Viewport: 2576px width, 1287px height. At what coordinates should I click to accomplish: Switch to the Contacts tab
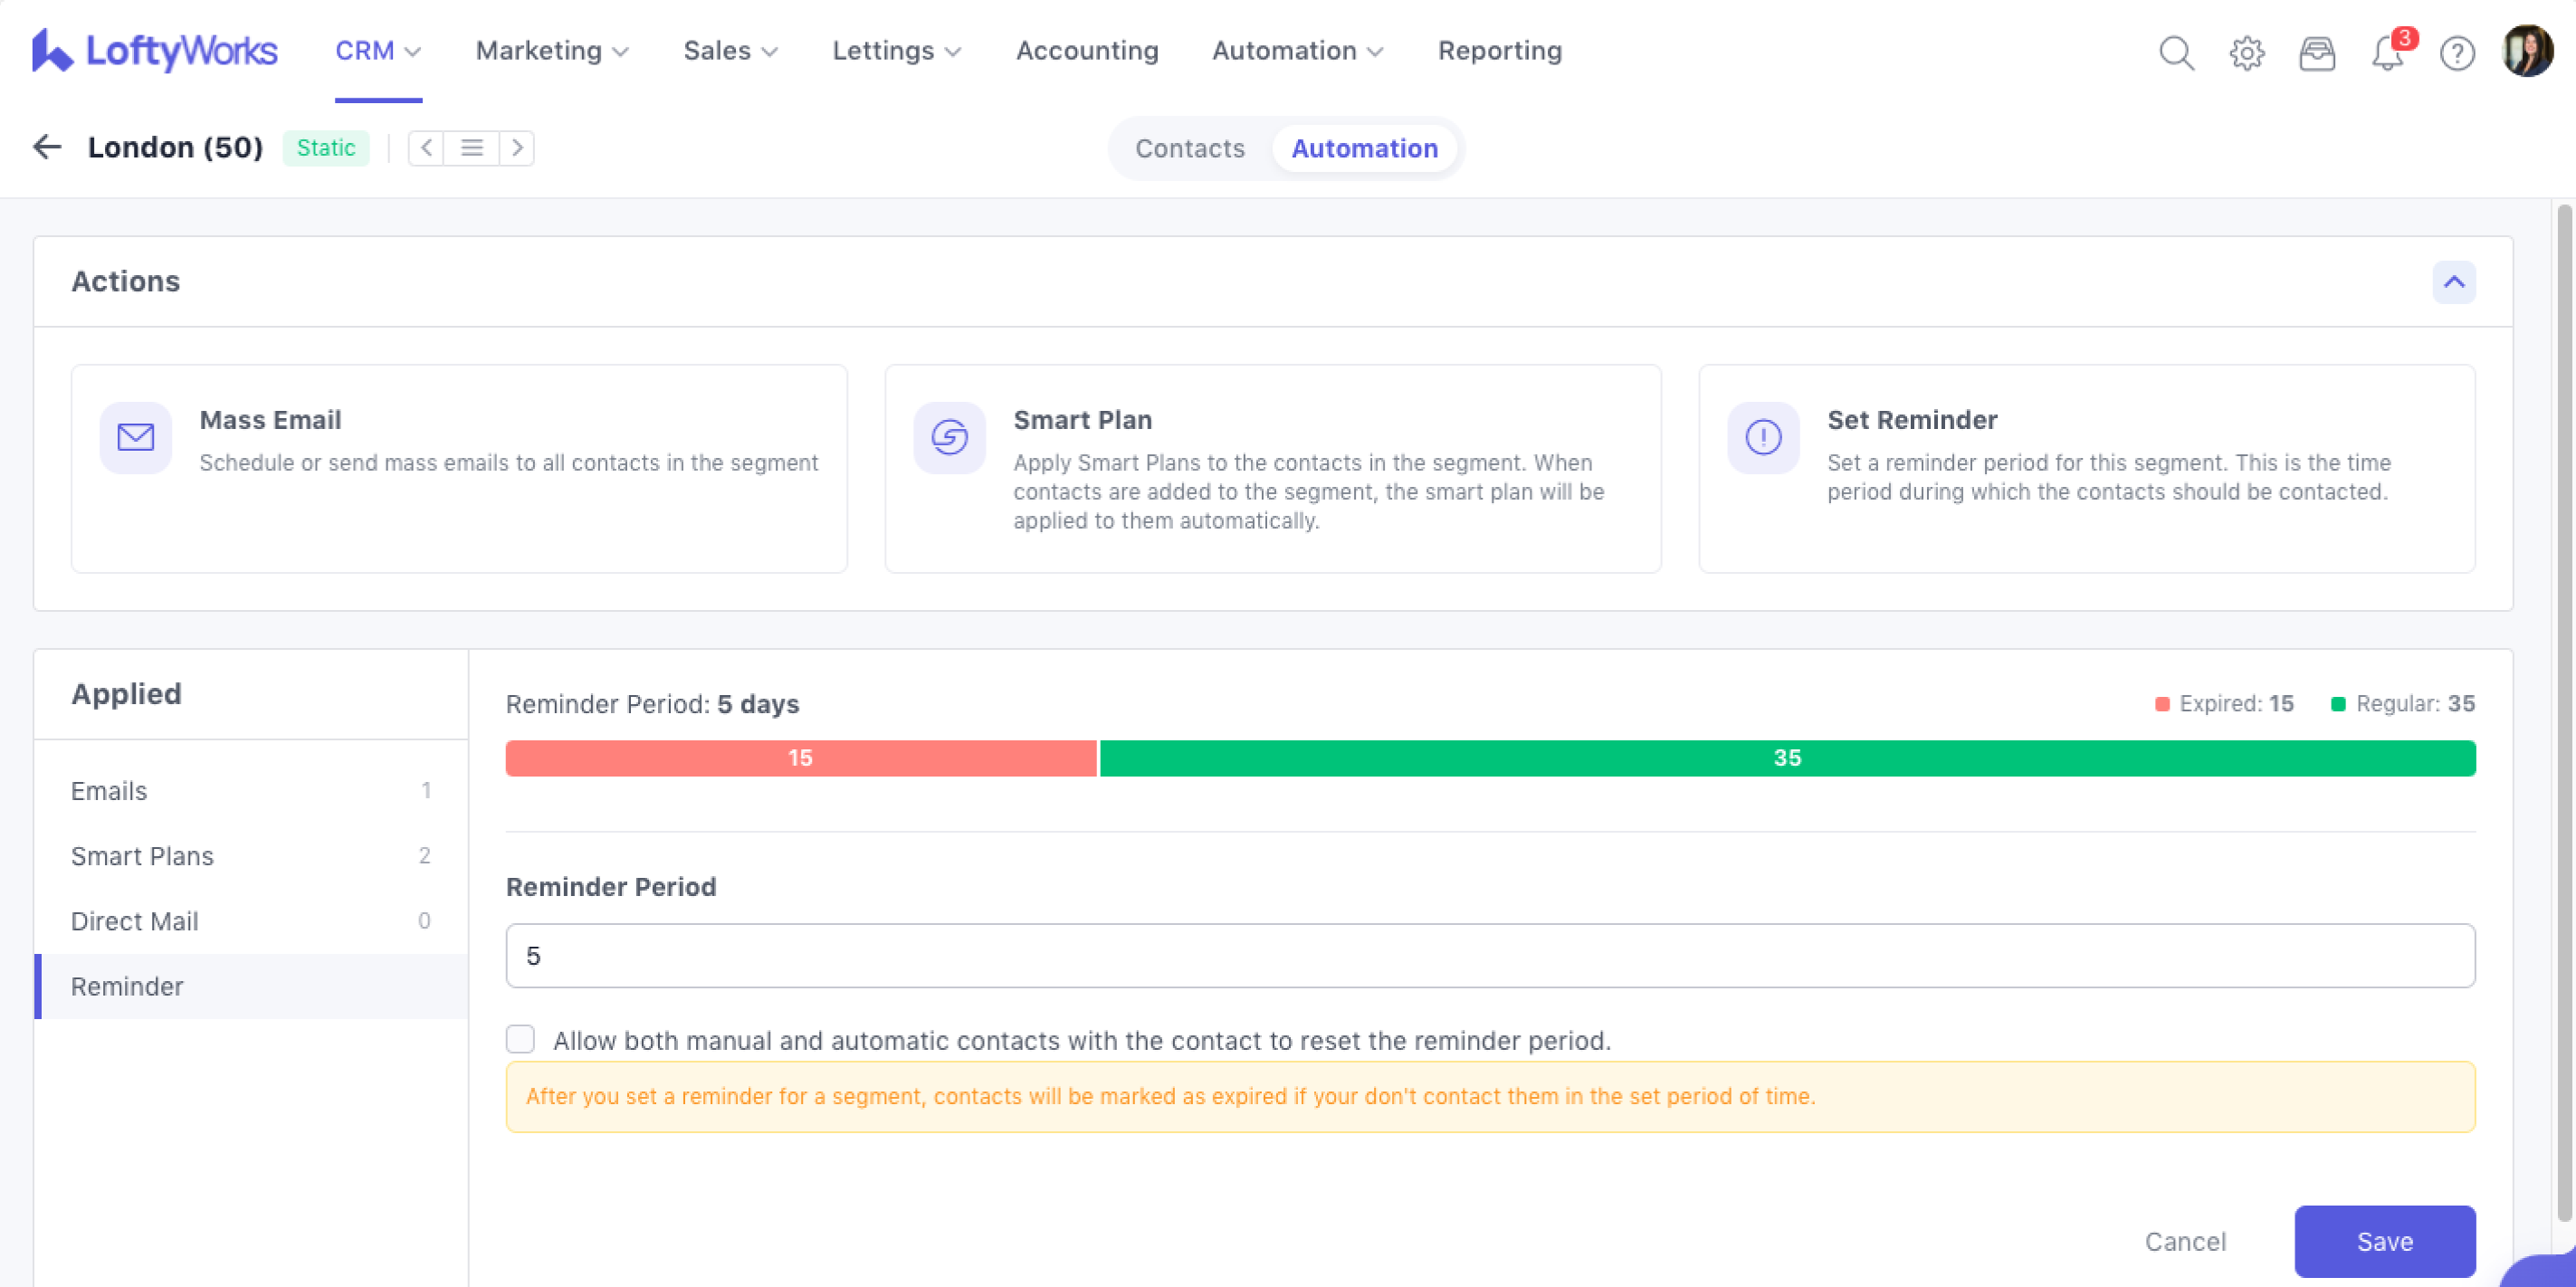pos(1189,148)
